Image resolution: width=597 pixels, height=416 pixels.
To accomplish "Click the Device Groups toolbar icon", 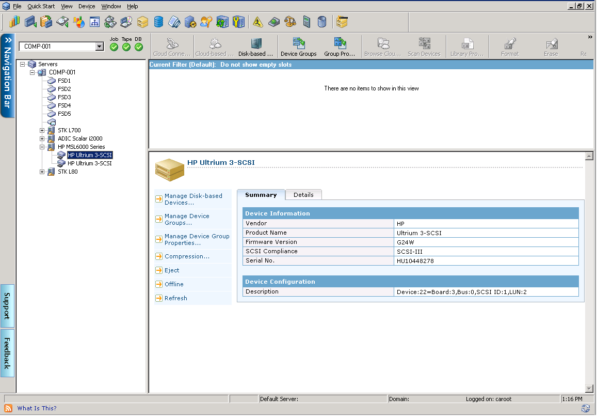I will (x=299, y=47).
